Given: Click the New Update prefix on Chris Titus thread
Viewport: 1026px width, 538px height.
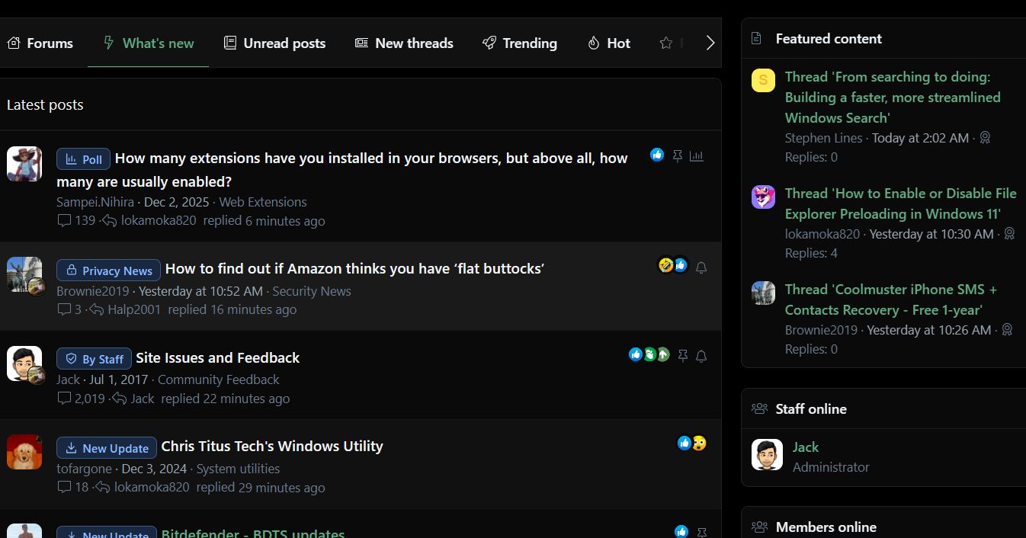Looking at the screenshot, I should (107, 448).
